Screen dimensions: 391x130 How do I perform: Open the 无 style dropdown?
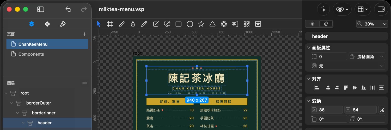tap(348, 66)
